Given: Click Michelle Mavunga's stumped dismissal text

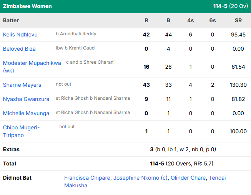Looking at the screenshot, I should click(93, 112).
